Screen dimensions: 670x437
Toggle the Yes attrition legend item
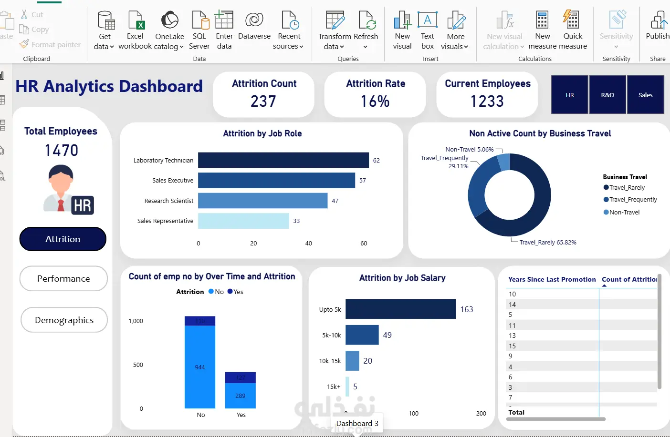pos(235,292)
